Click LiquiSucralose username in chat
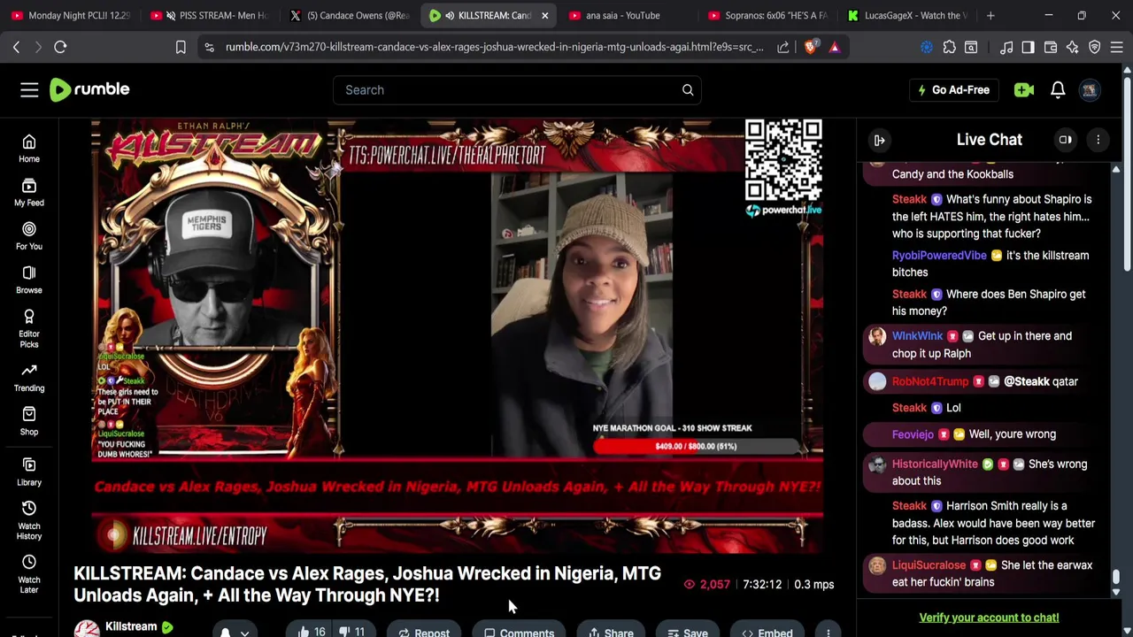The height and width of the screenshot is (637, 1133). (929, 565)
